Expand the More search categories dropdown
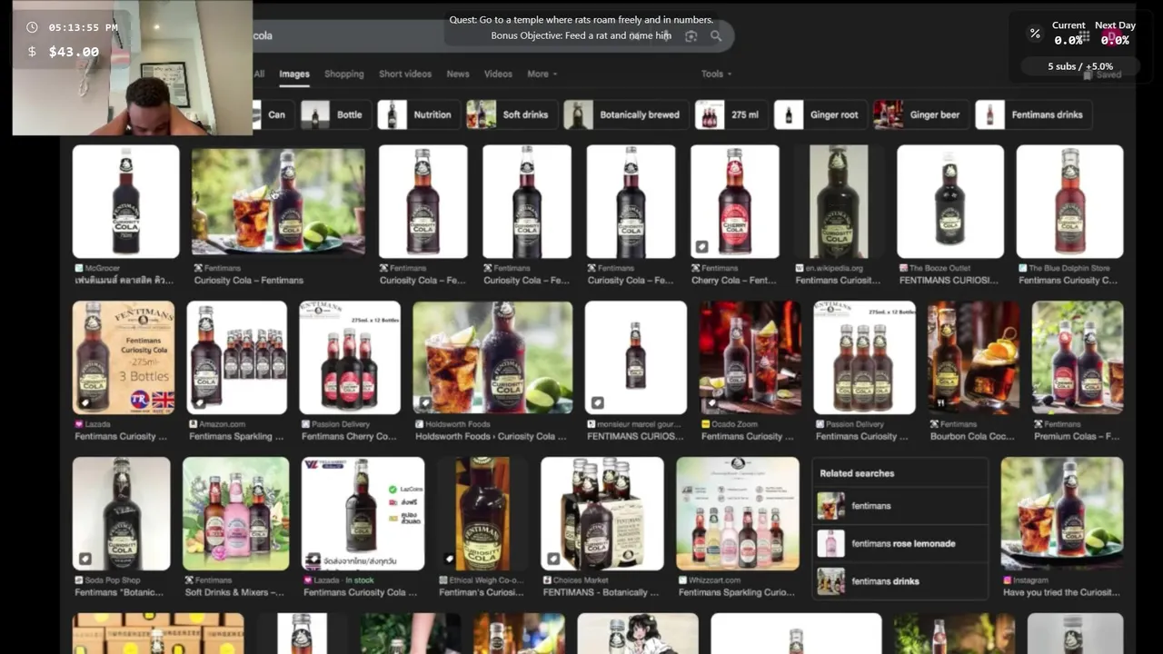The width and height of the screenshot is (1163, 654). point(542,74)
